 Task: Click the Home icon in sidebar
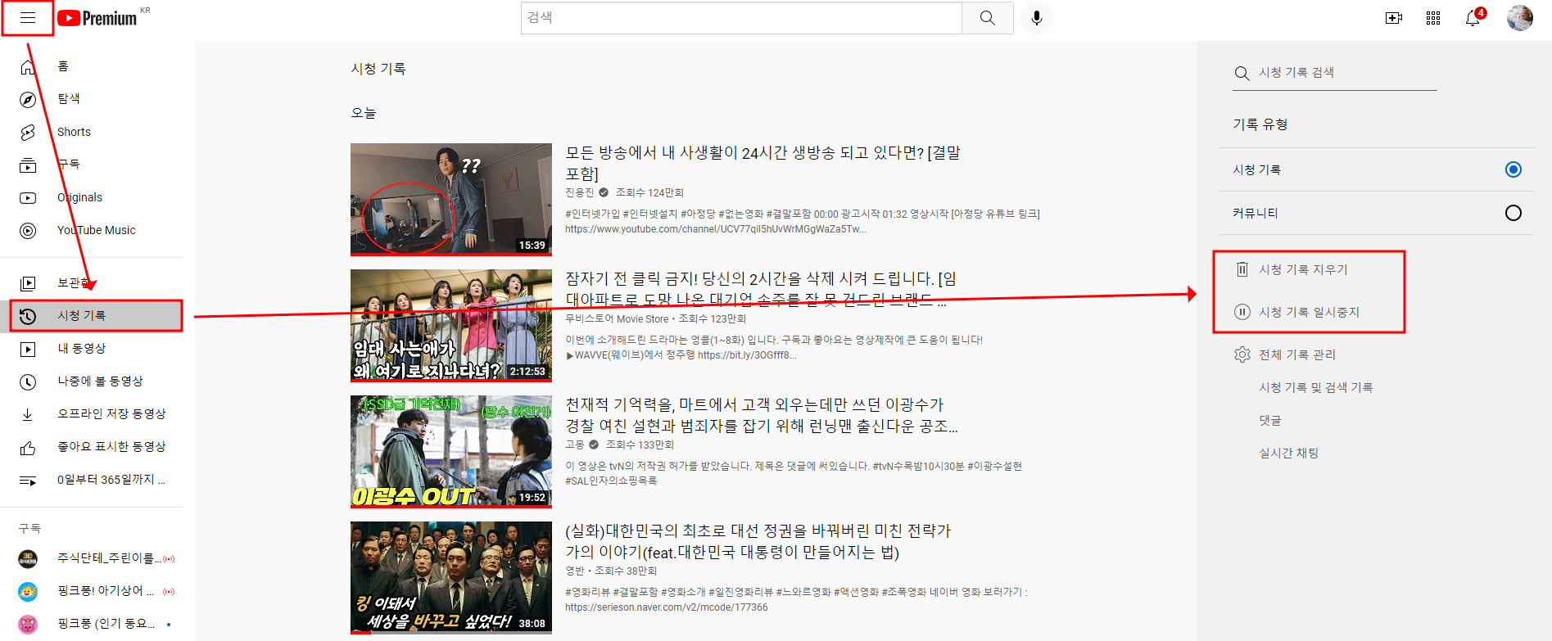[28, 67]
